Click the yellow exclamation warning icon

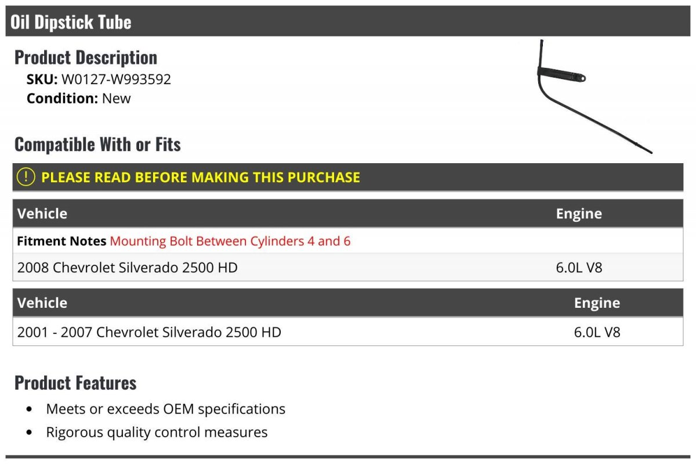click(x=26, y=177)
